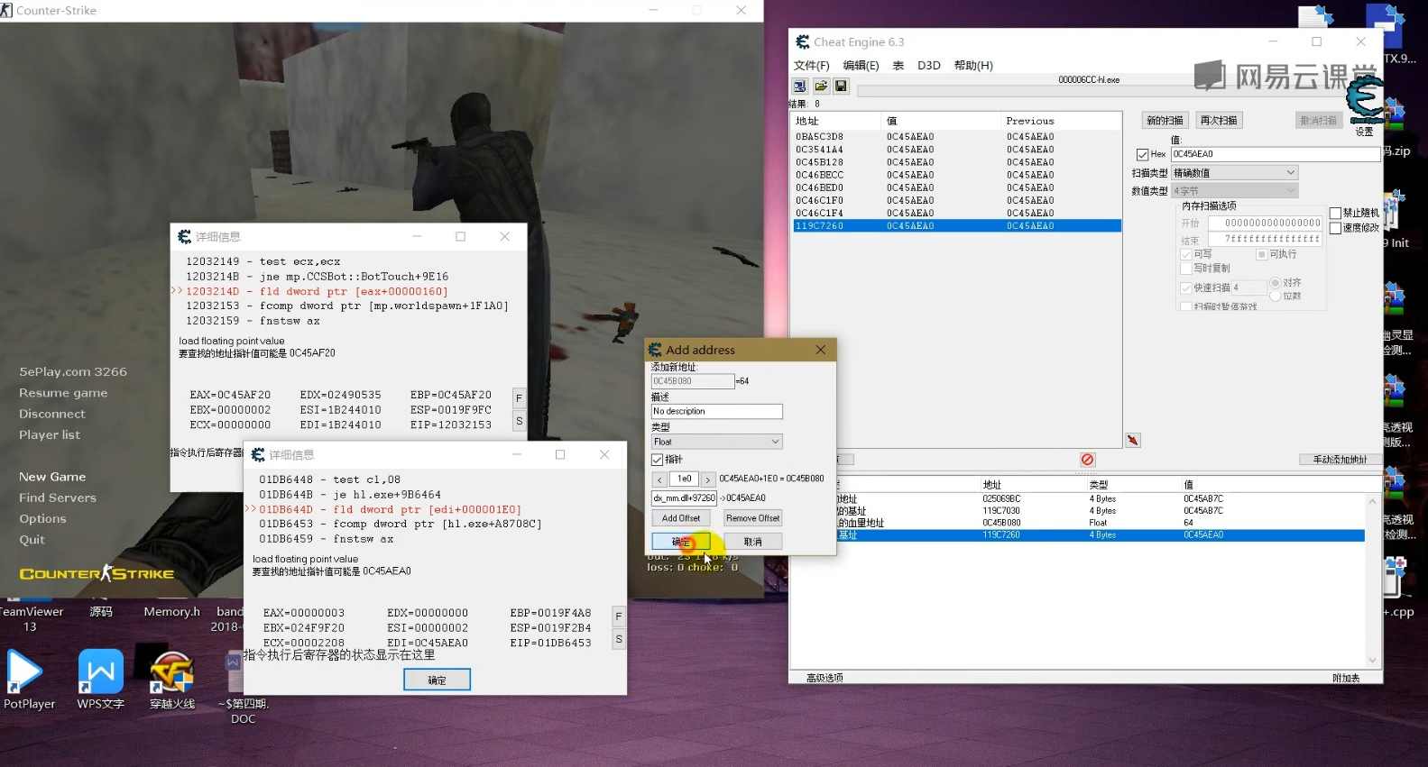Open the 文件(F) menu
Image resolution: width=1428 pixels, height=767 pixels.
[x=811, y=66]
